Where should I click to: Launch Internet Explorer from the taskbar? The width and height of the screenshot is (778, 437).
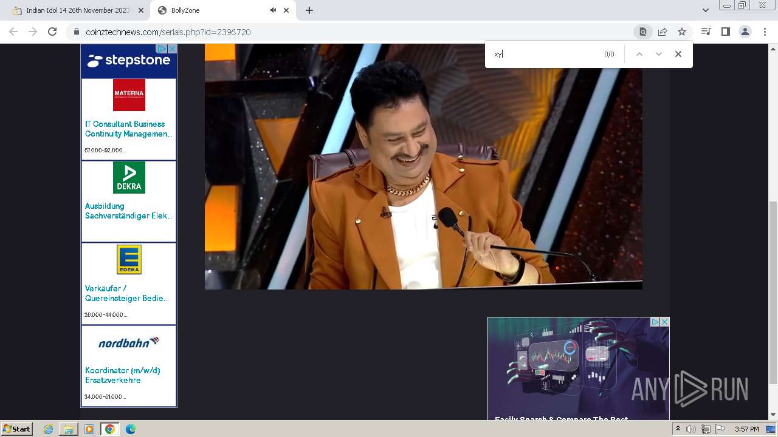pos(49,429)
